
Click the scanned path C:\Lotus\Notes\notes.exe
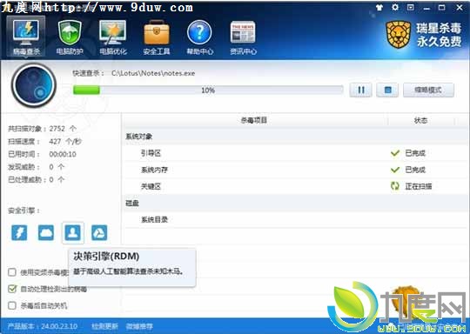(x=153, y=73)
